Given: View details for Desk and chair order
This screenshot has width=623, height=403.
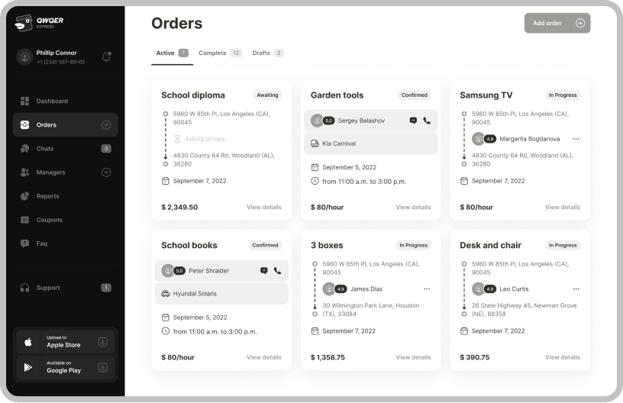Looking at the screenshot, I should click(562, 356).
